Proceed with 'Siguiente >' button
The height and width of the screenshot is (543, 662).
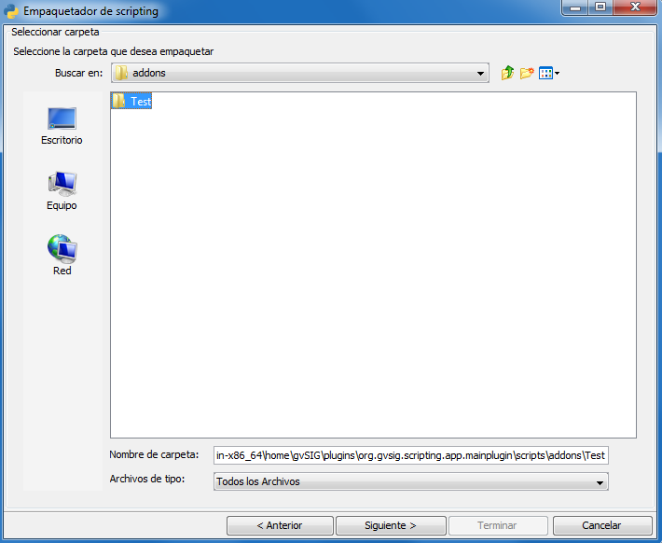pyautogui.click(x=391, y=525)
